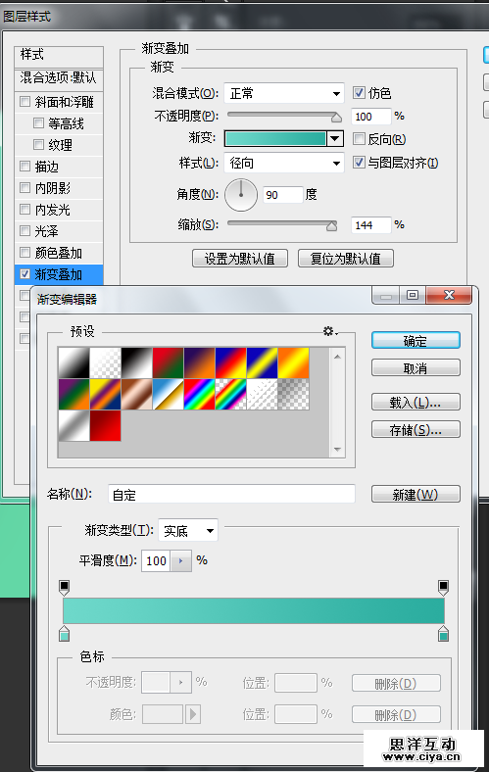Select the right color stop below gradient bar
Viewport: 489px width, 772px height.
point(443,634)
